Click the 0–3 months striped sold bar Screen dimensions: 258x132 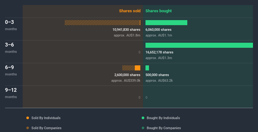point(102,23)
